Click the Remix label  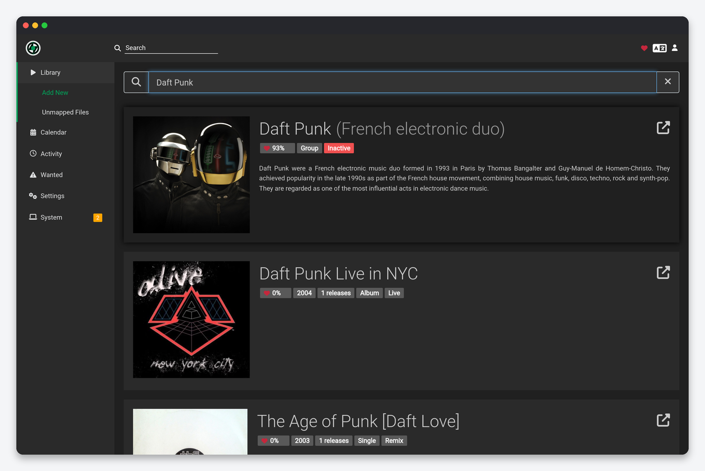[x=394, y=440]
